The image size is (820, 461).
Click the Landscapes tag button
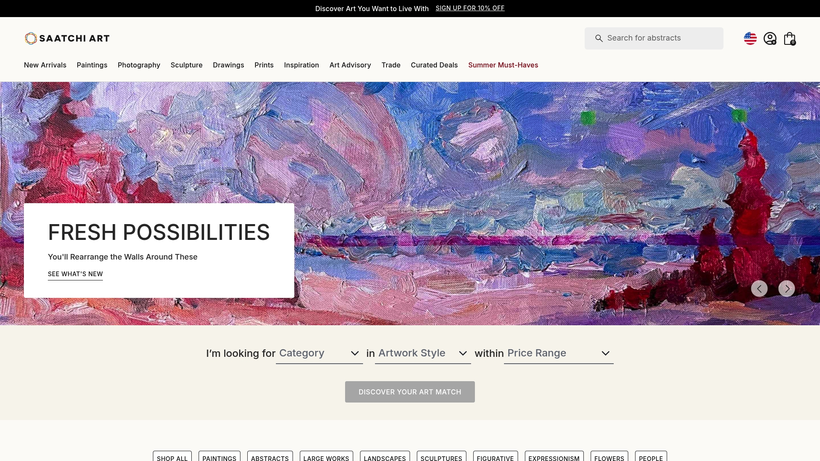[385, 456]
